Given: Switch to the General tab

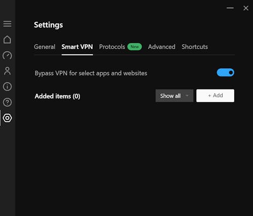Looking at the screenshot, I should point(45,47).
